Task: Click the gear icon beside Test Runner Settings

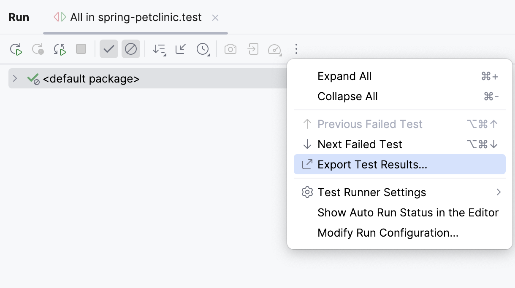Action: (307, 192)
